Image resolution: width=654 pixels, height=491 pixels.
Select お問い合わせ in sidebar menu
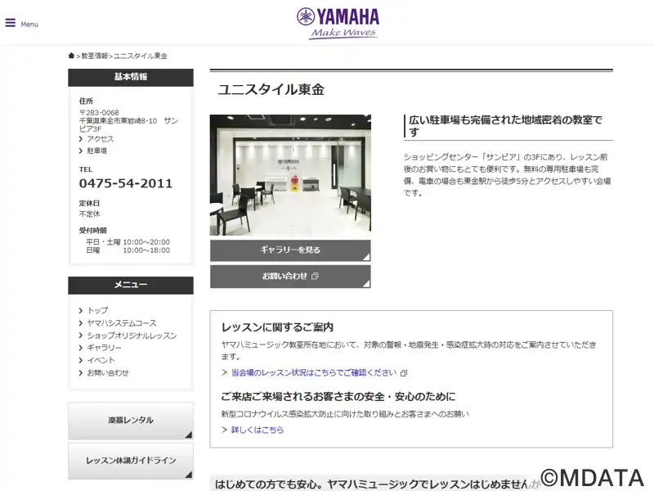pyautogui.click(x=108, y=372)
